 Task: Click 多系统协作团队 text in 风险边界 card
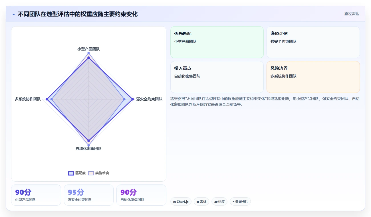click(283, 76)
